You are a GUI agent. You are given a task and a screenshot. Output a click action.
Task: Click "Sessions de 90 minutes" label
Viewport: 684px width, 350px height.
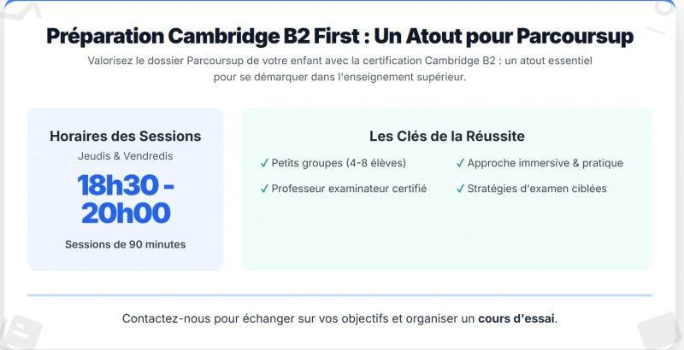click(126, 244)
